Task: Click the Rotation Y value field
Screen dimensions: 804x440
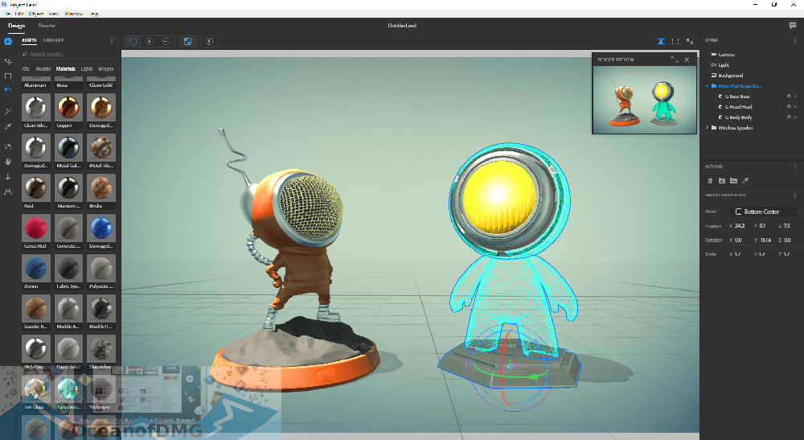Action: click(x=765, y=240)
